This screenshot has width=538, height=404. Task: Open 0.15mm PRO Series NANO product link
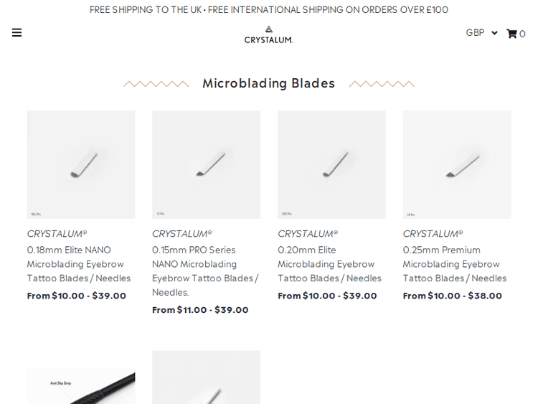click(204, 271)
